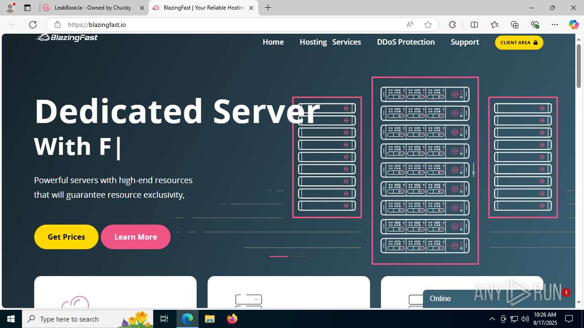Add this page to favorites with the star icon
The image size is (584, 328).
click(428, 25)
